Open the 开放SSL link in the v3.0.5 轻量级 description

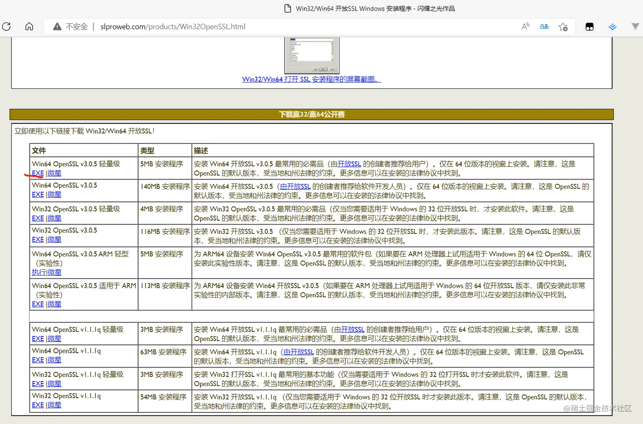pyautogui.click(x=349, y=164)
